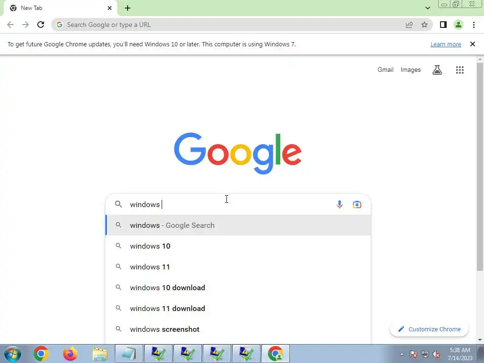
Task: Show hidden system tray icons
Action: (402, 354)
